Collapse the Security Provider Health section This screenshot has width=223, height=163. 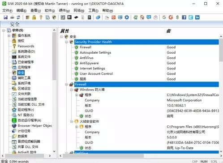[66, 42]
